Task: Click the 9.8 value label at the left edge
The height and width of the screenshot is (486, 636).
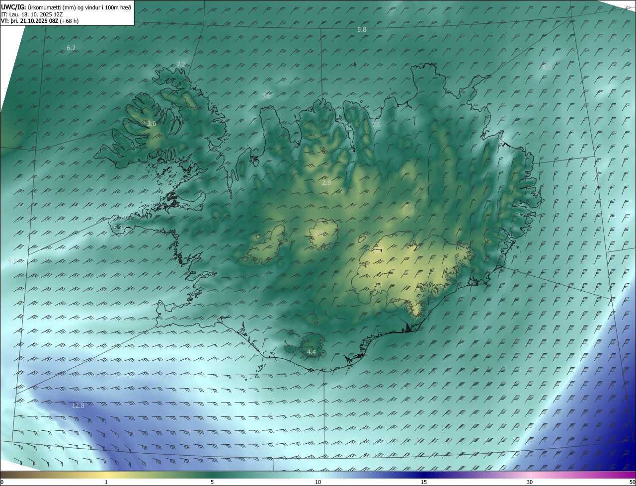Action: tap(12, 261)
